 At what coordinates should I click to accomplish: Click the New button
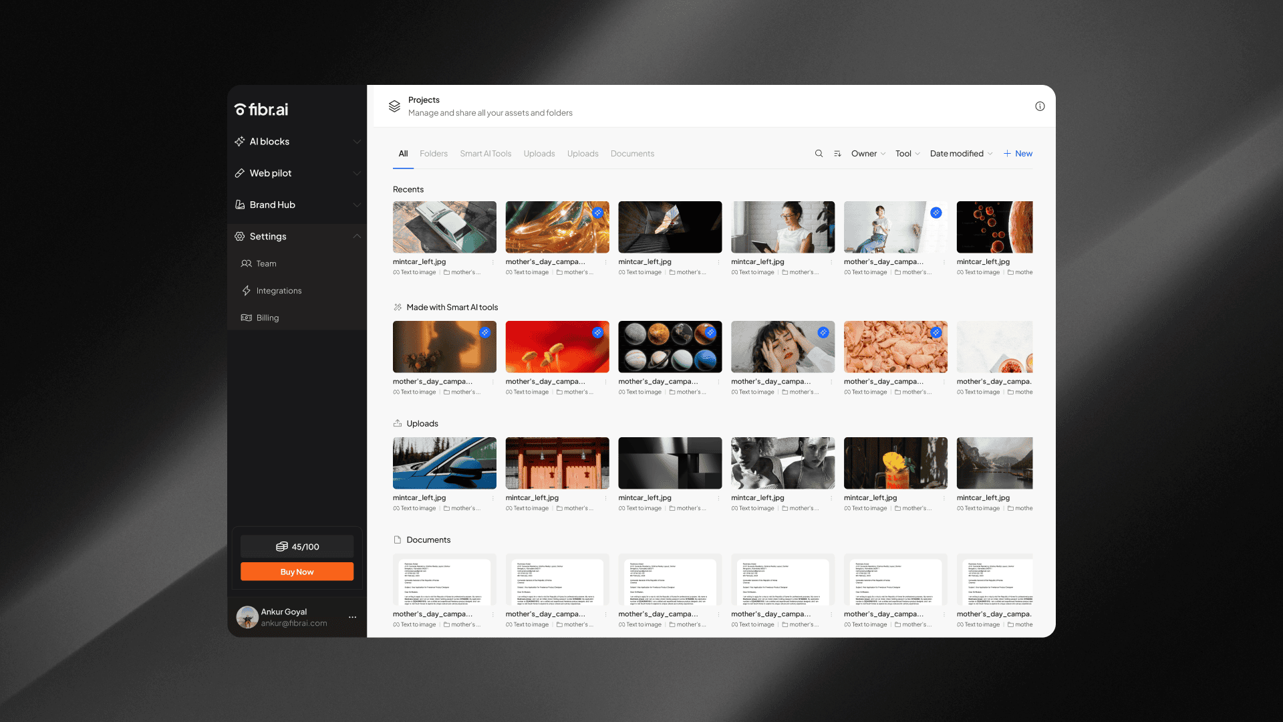point(1018,154)
